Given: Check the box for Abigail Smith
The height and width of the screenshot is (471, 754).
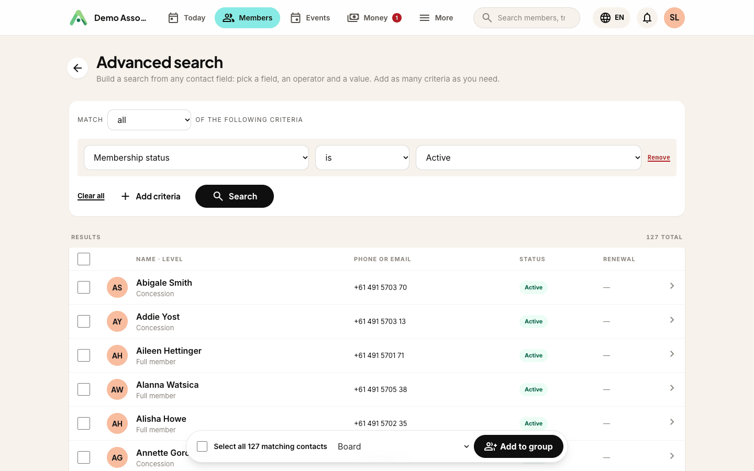Looking at the screenshot, I should tap(84, 287).
